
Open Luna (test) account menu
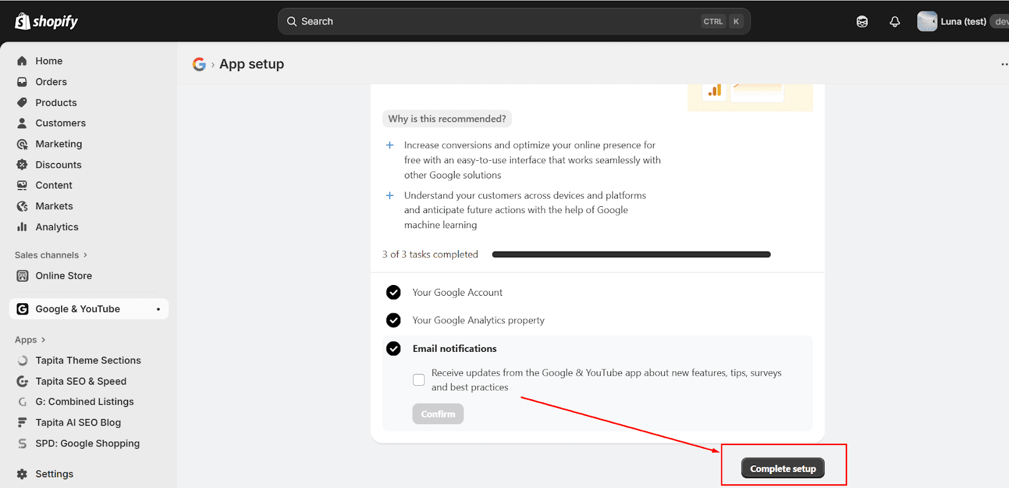point(963,21)
